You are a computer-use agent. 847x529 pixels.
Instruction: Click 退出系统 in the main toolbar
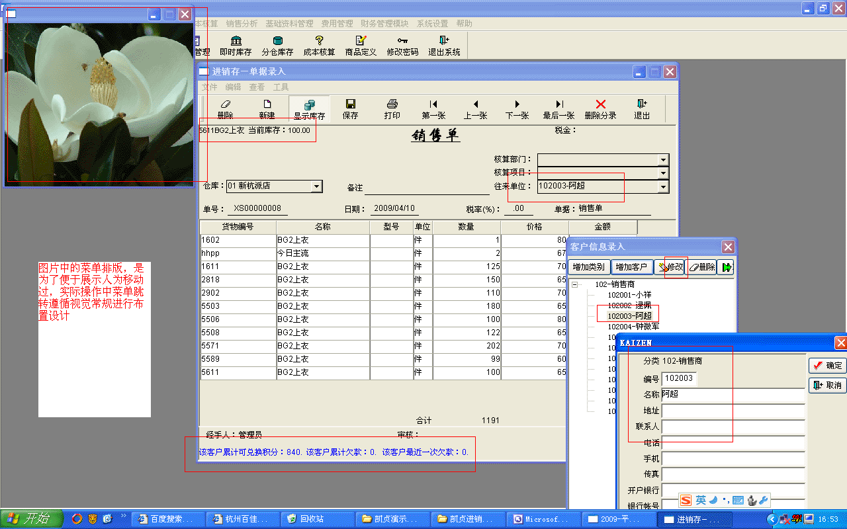(444, 46)
